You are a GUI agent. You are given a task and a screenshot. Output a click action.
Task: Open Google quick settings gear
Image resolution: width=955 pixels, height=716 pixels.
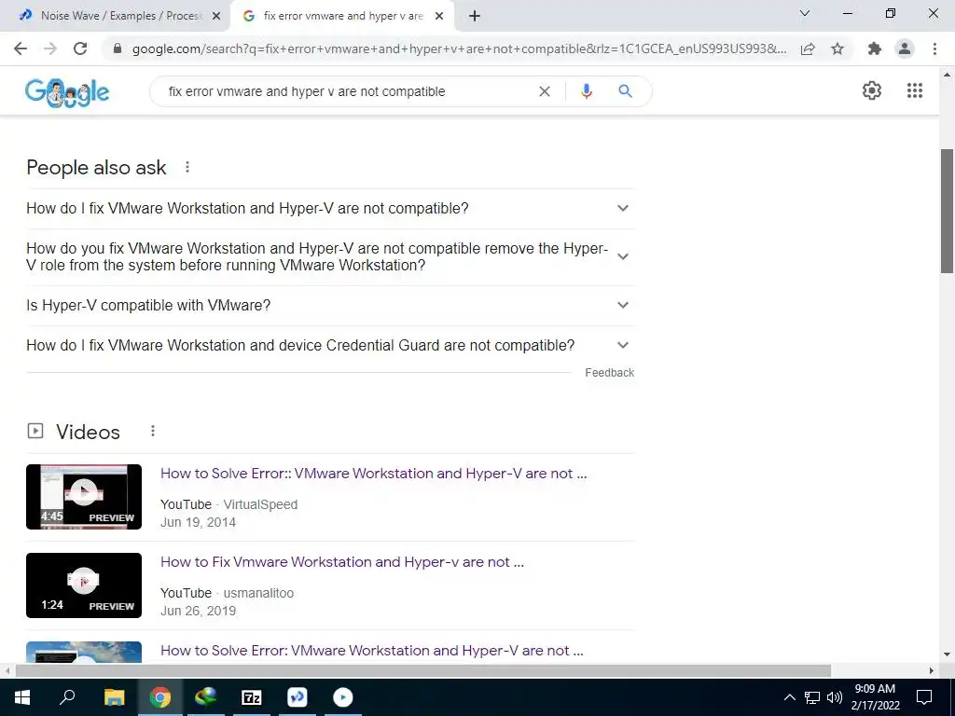pyautogui.click(x=872, y=90)
